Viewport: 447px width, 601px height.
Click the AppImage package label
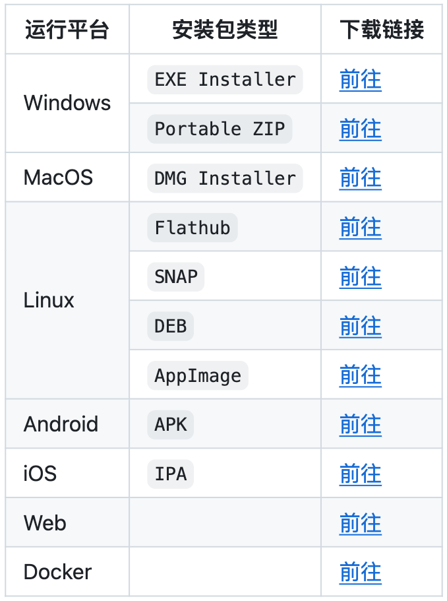tap(198, 375)
